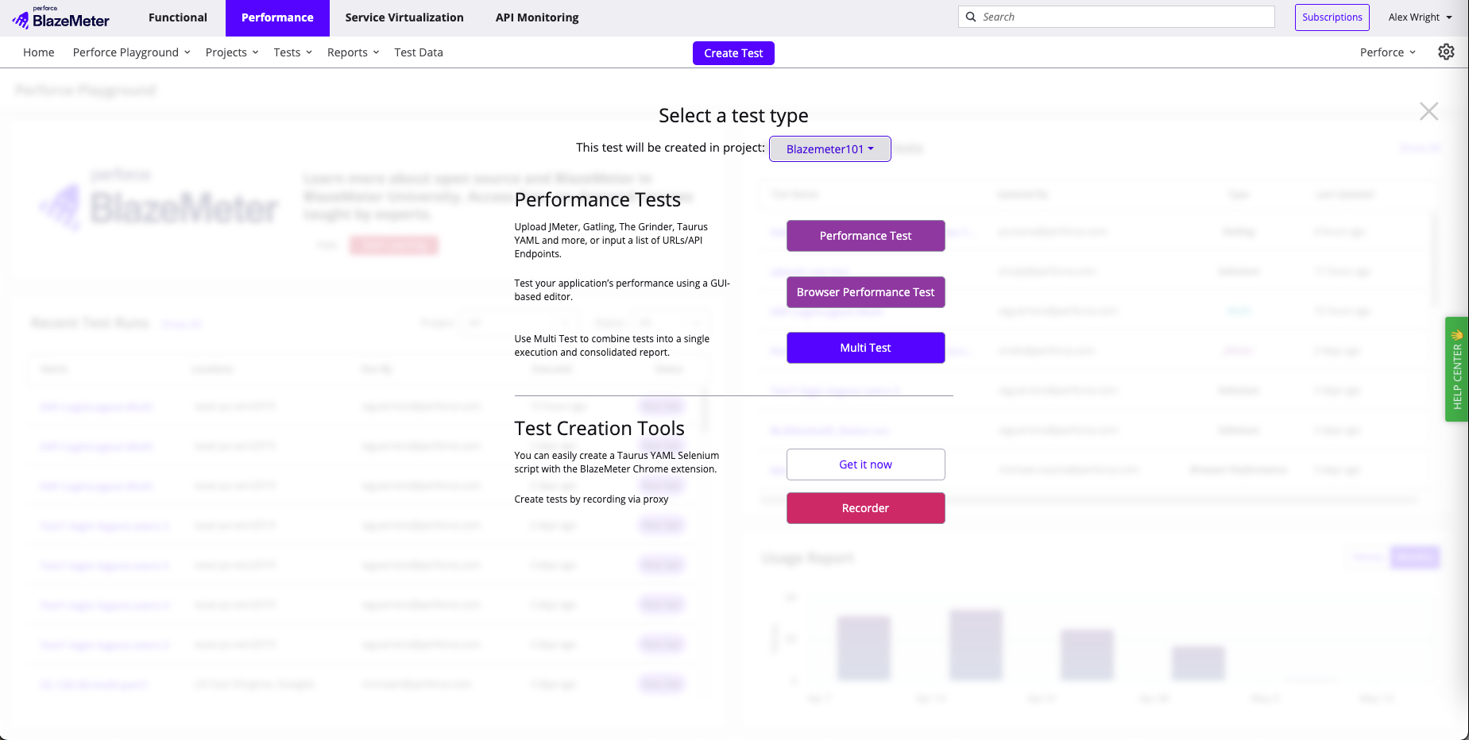Expand the Alex Wright account menu

(x=1420, y=17)
